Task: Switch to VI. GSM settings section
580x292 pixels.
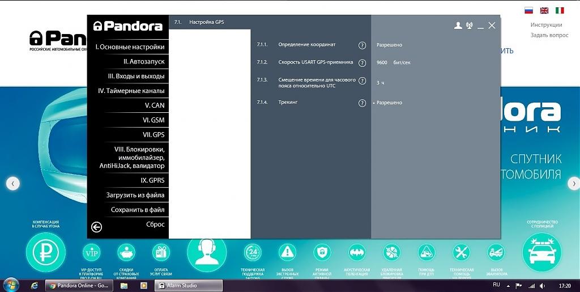Action: point(153,120)
